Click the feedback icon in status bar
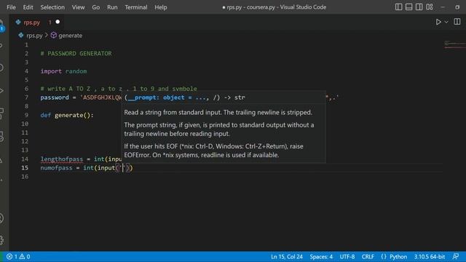The height and width of the screenshot is (262, 466). click(456, 256)
